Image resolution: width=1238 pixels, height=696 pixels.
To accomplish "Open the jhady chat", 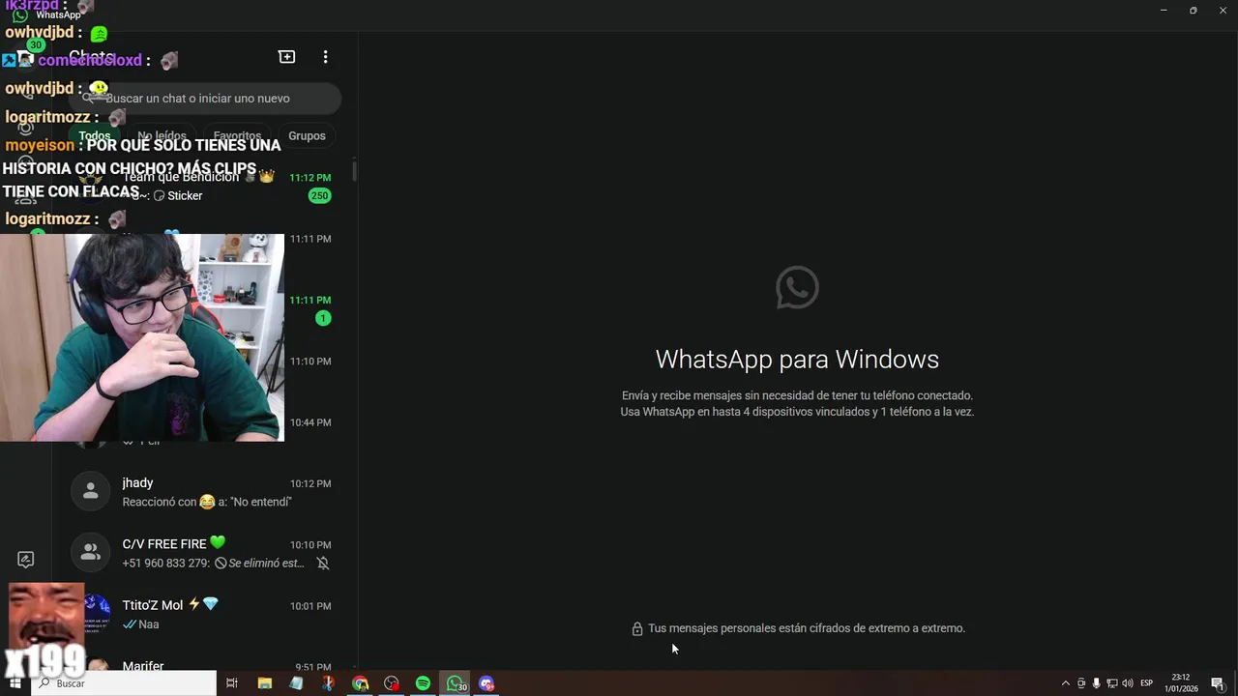I will [x=205, y=492].
